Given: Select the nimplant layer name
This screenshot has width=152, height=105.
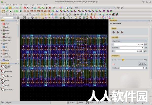Looking at the screenshot, I should [x=8, y=37].
